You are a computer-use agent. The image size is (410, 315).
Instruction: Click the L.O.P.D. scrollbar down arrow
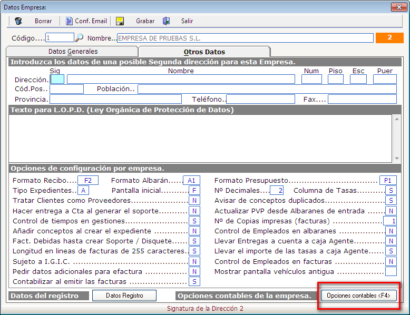(397, 159)
